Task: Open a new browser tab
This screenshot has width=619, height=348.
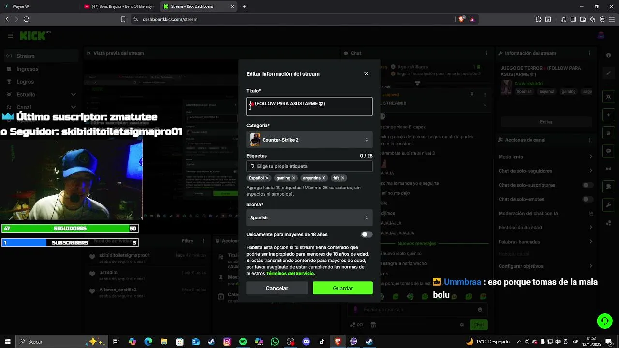Action: pos(244,6)
